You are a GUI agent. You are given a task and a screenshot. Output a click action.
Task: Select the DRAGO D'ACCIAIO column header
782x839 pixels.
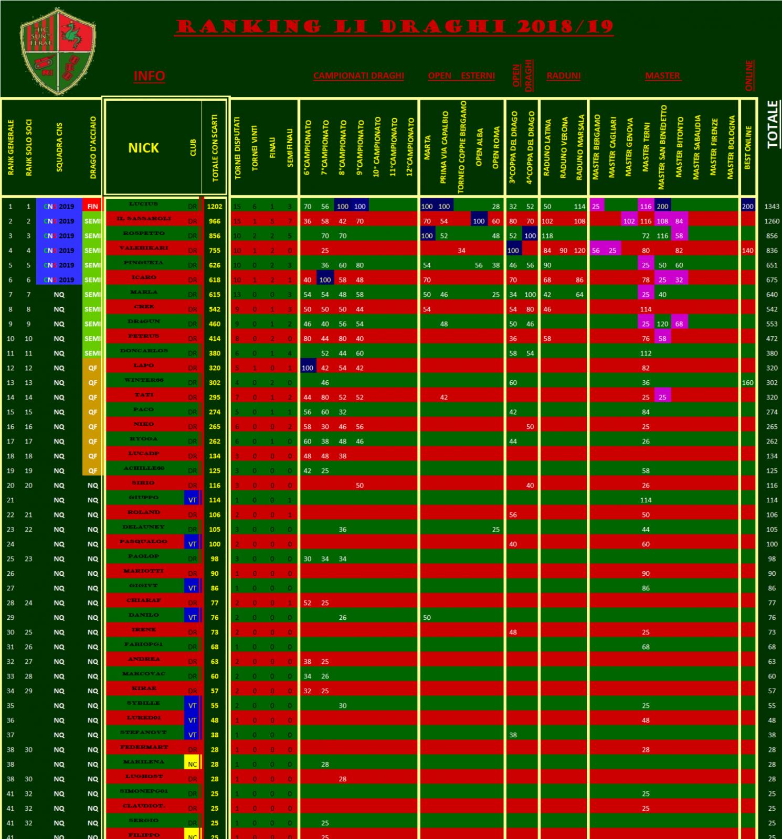(93, 147)
